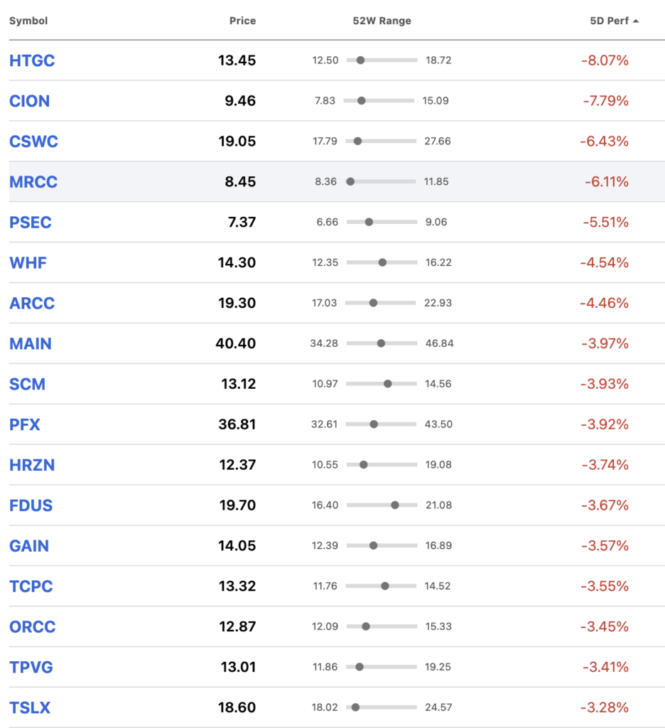Select the CSWC symbol link
This screenshot has height=728, width=665.
point(33,141)
